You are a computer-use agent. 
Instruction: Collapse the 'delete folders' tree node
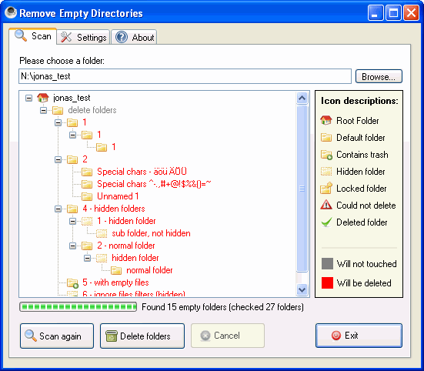pos(43,110)
